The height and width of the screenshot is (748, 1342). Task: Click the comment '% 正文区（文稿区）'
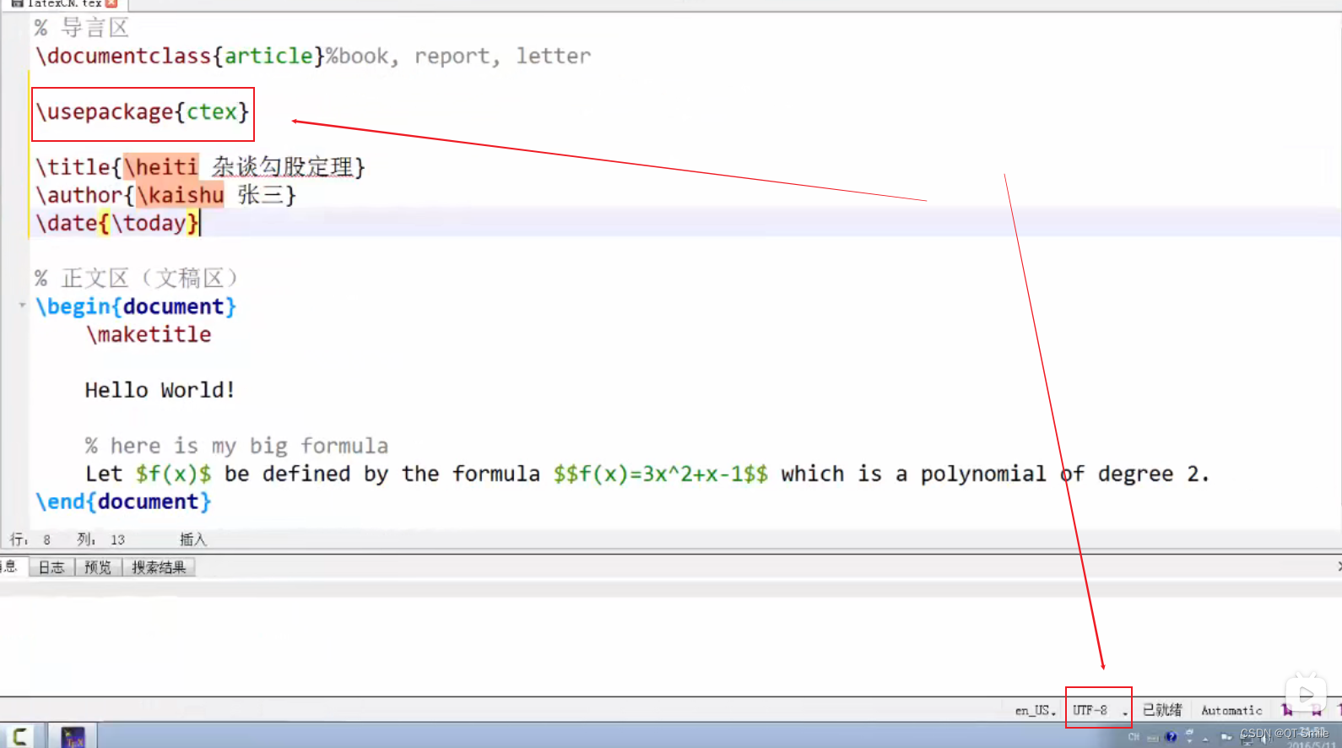pos(137,278)
